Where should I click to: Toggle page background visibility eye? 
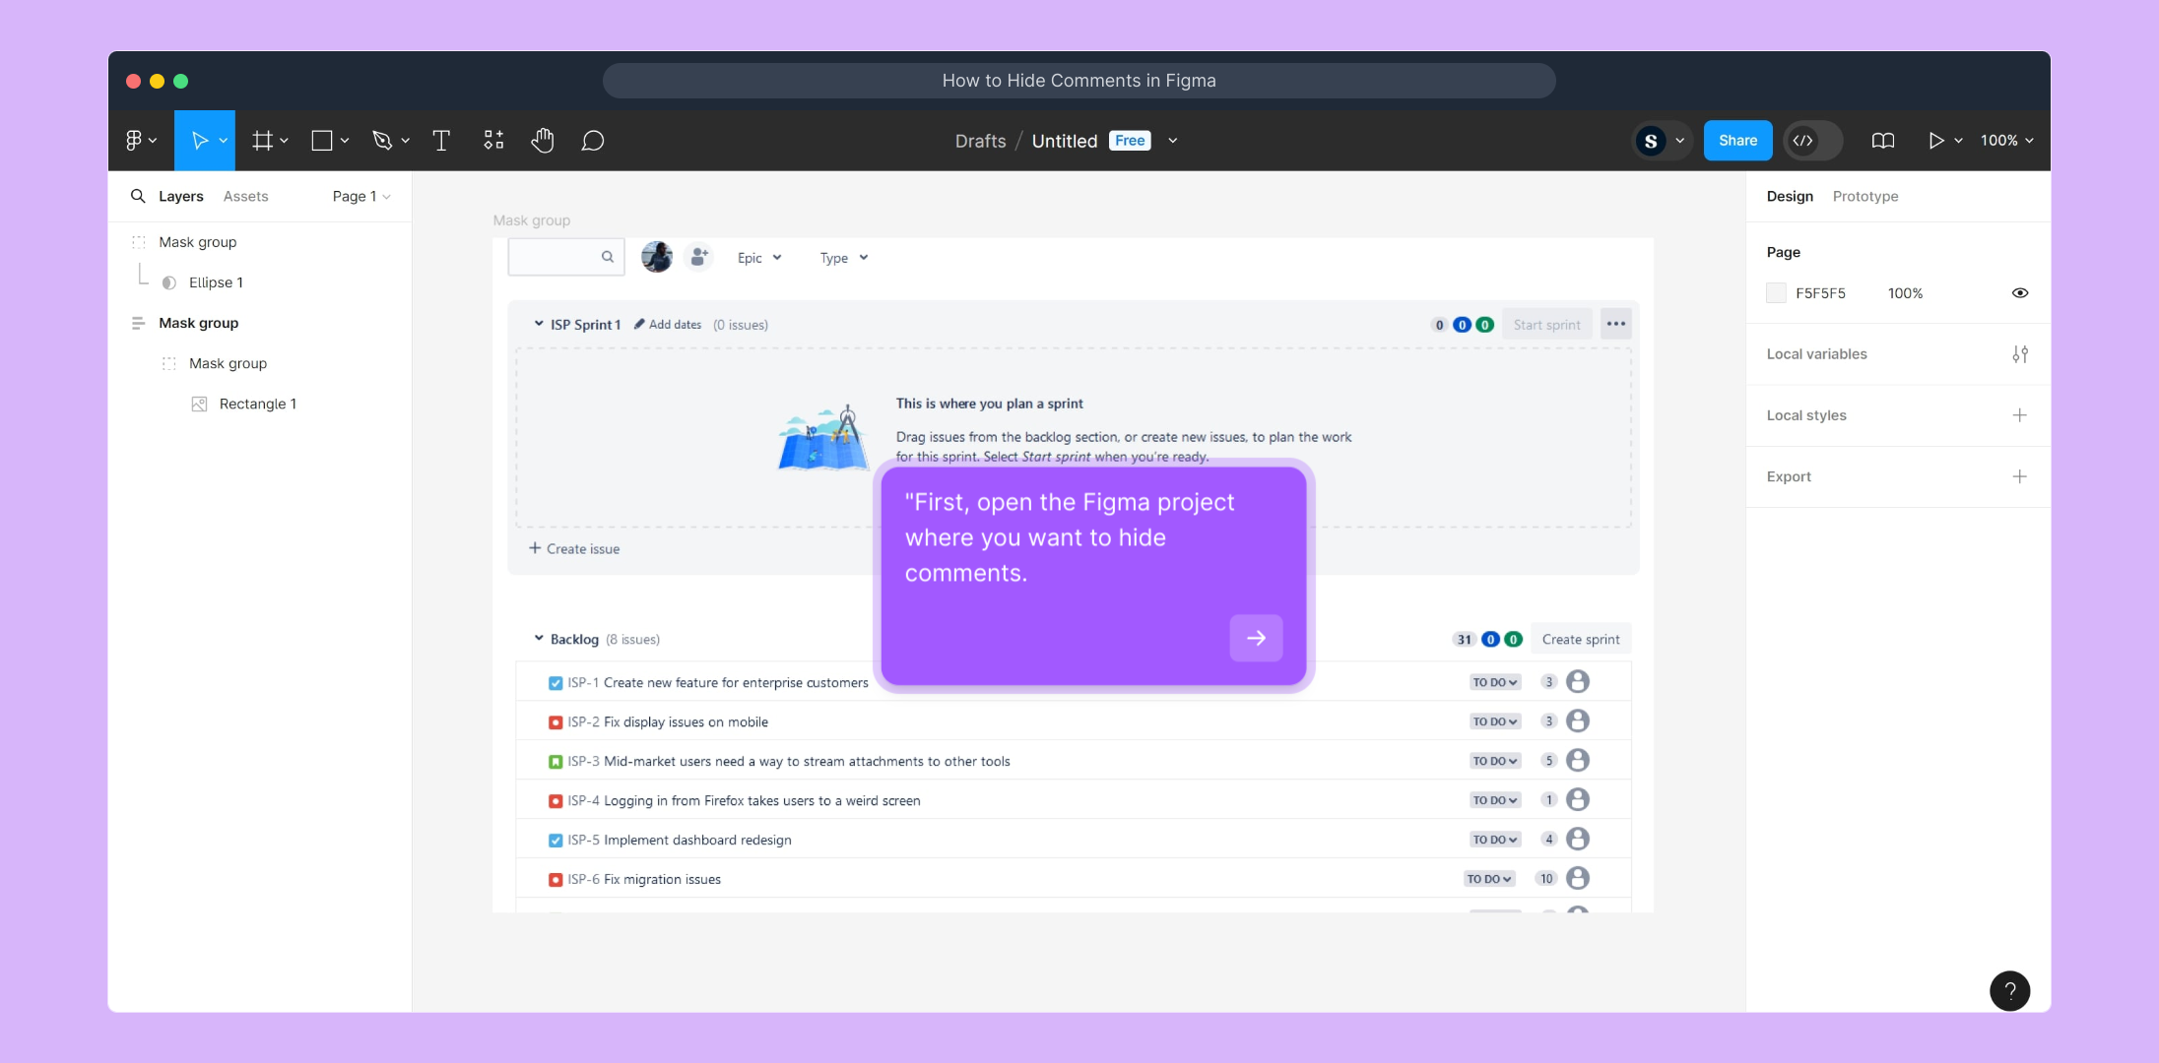click(2019, 293)
